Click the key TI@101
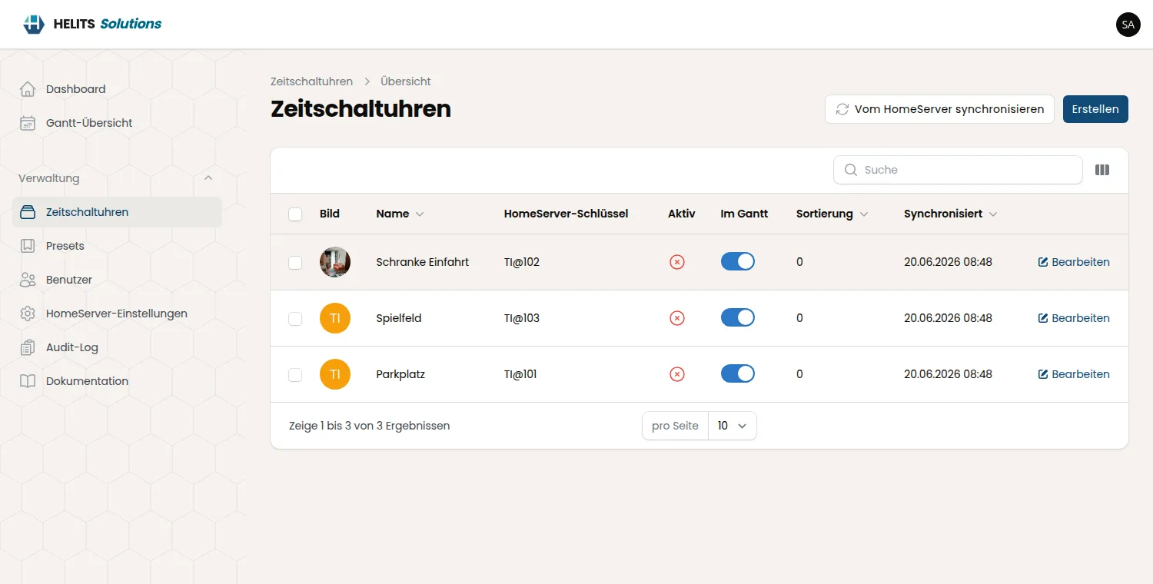The image size is (1153, 584). 520,374
